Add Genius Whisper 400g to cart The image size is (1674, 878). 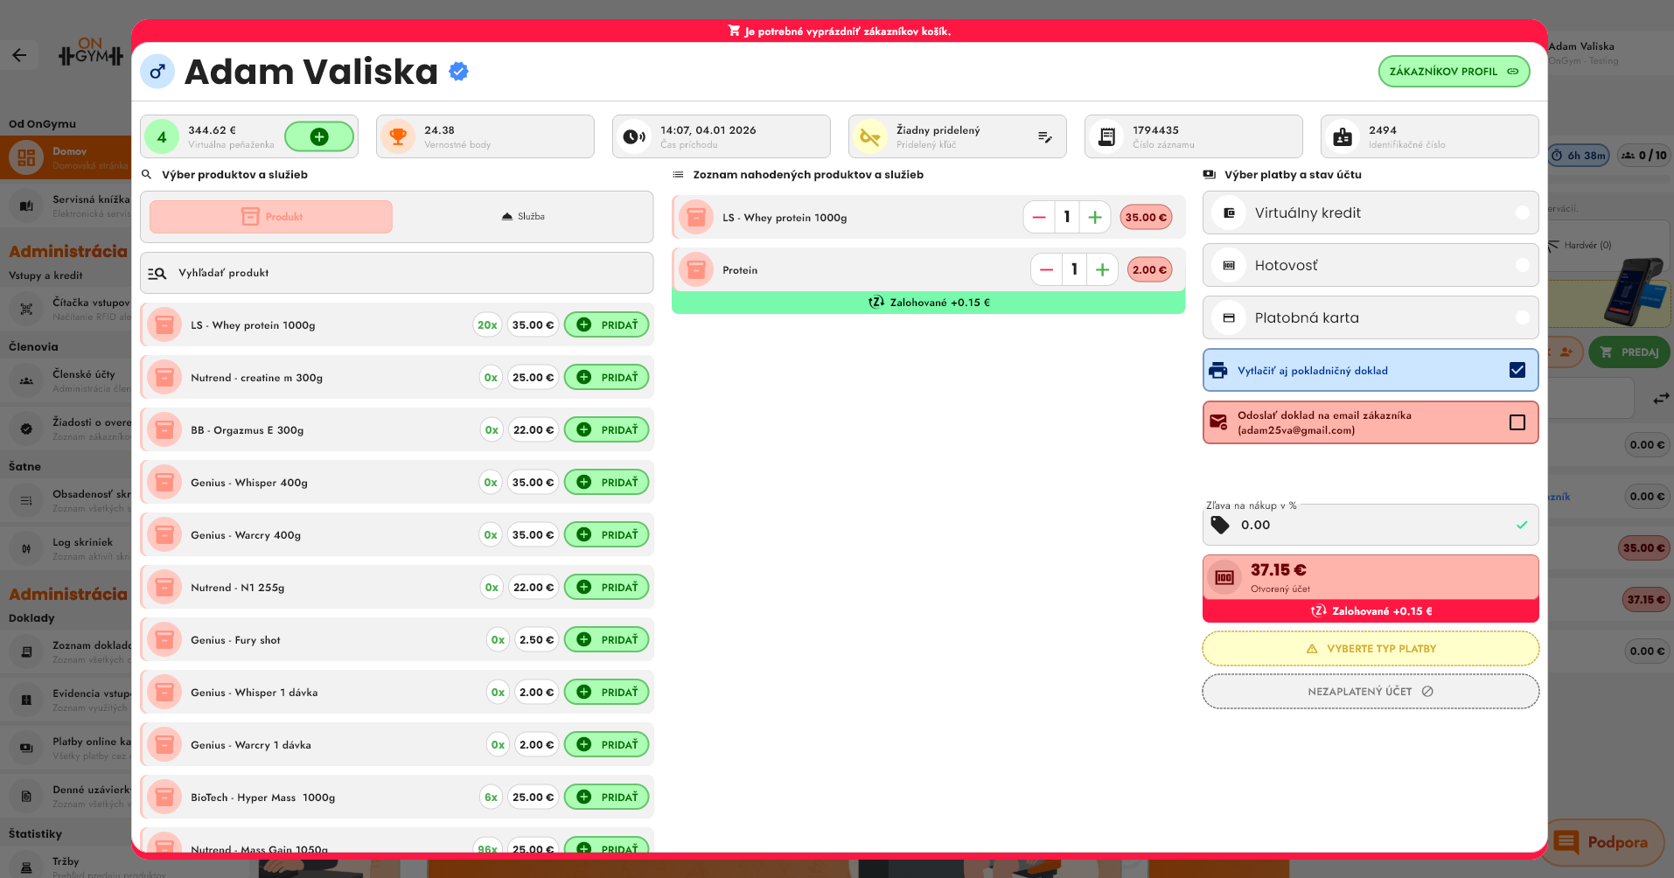tap(607, 482)
